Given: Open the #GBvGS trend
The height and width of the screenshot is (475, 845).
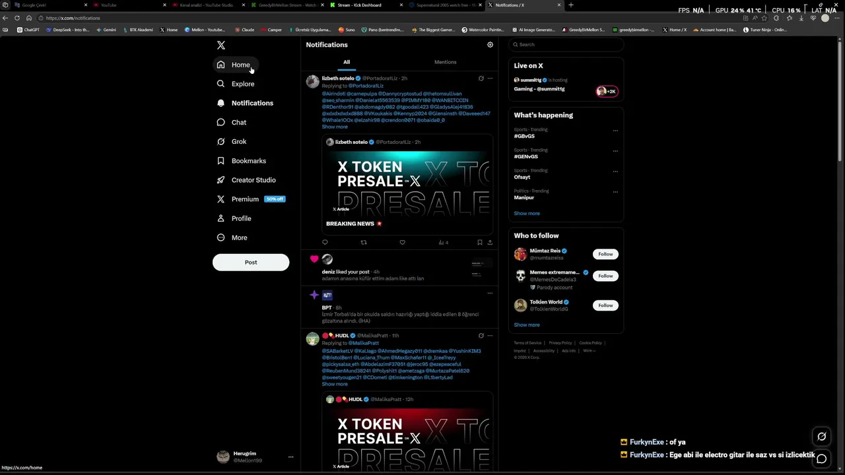Looking at the screenshot, I should [x=524, y=136].
